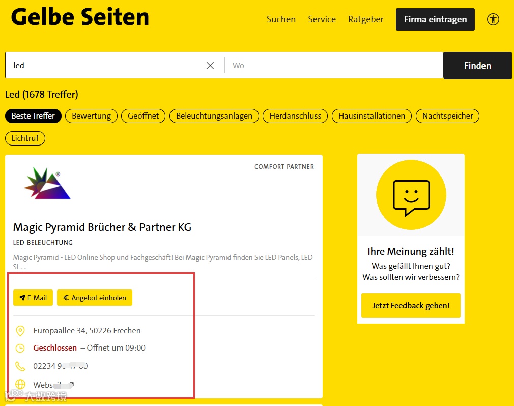Click the phone number starting 02234

[61, 366]
